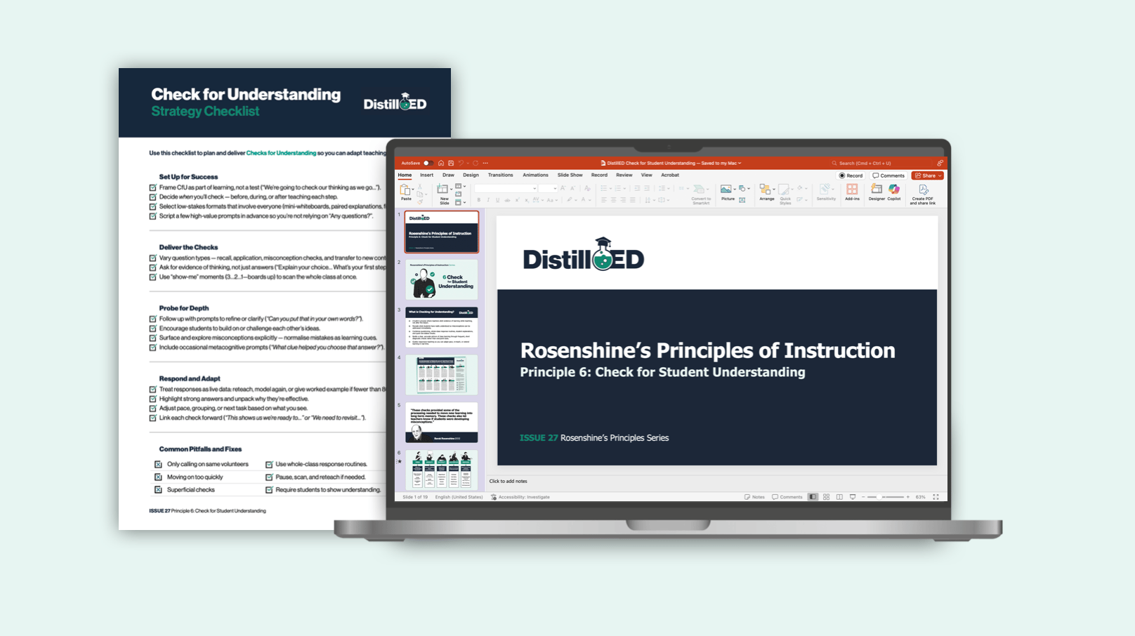This screenshot has width=1135, height=636.
Task: Open the Picture dropdown arrow
Action: 735,189
